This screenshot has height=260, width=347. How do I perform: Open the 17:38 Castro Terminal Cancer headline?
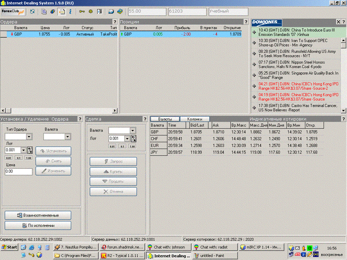pyautogui.click(x=298, y=108)
